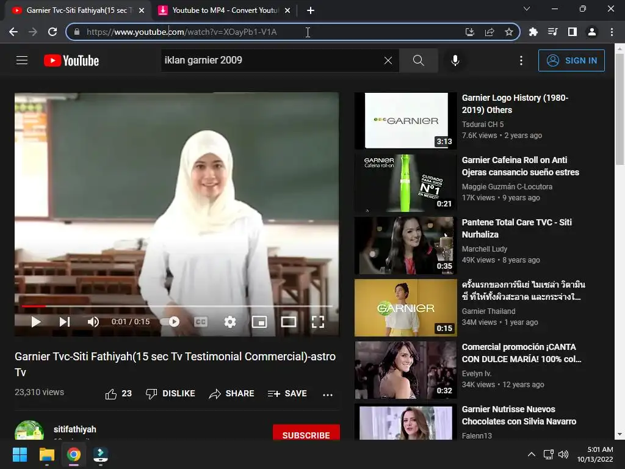Play the video
The image size is (625, 469).
(36, 321)
